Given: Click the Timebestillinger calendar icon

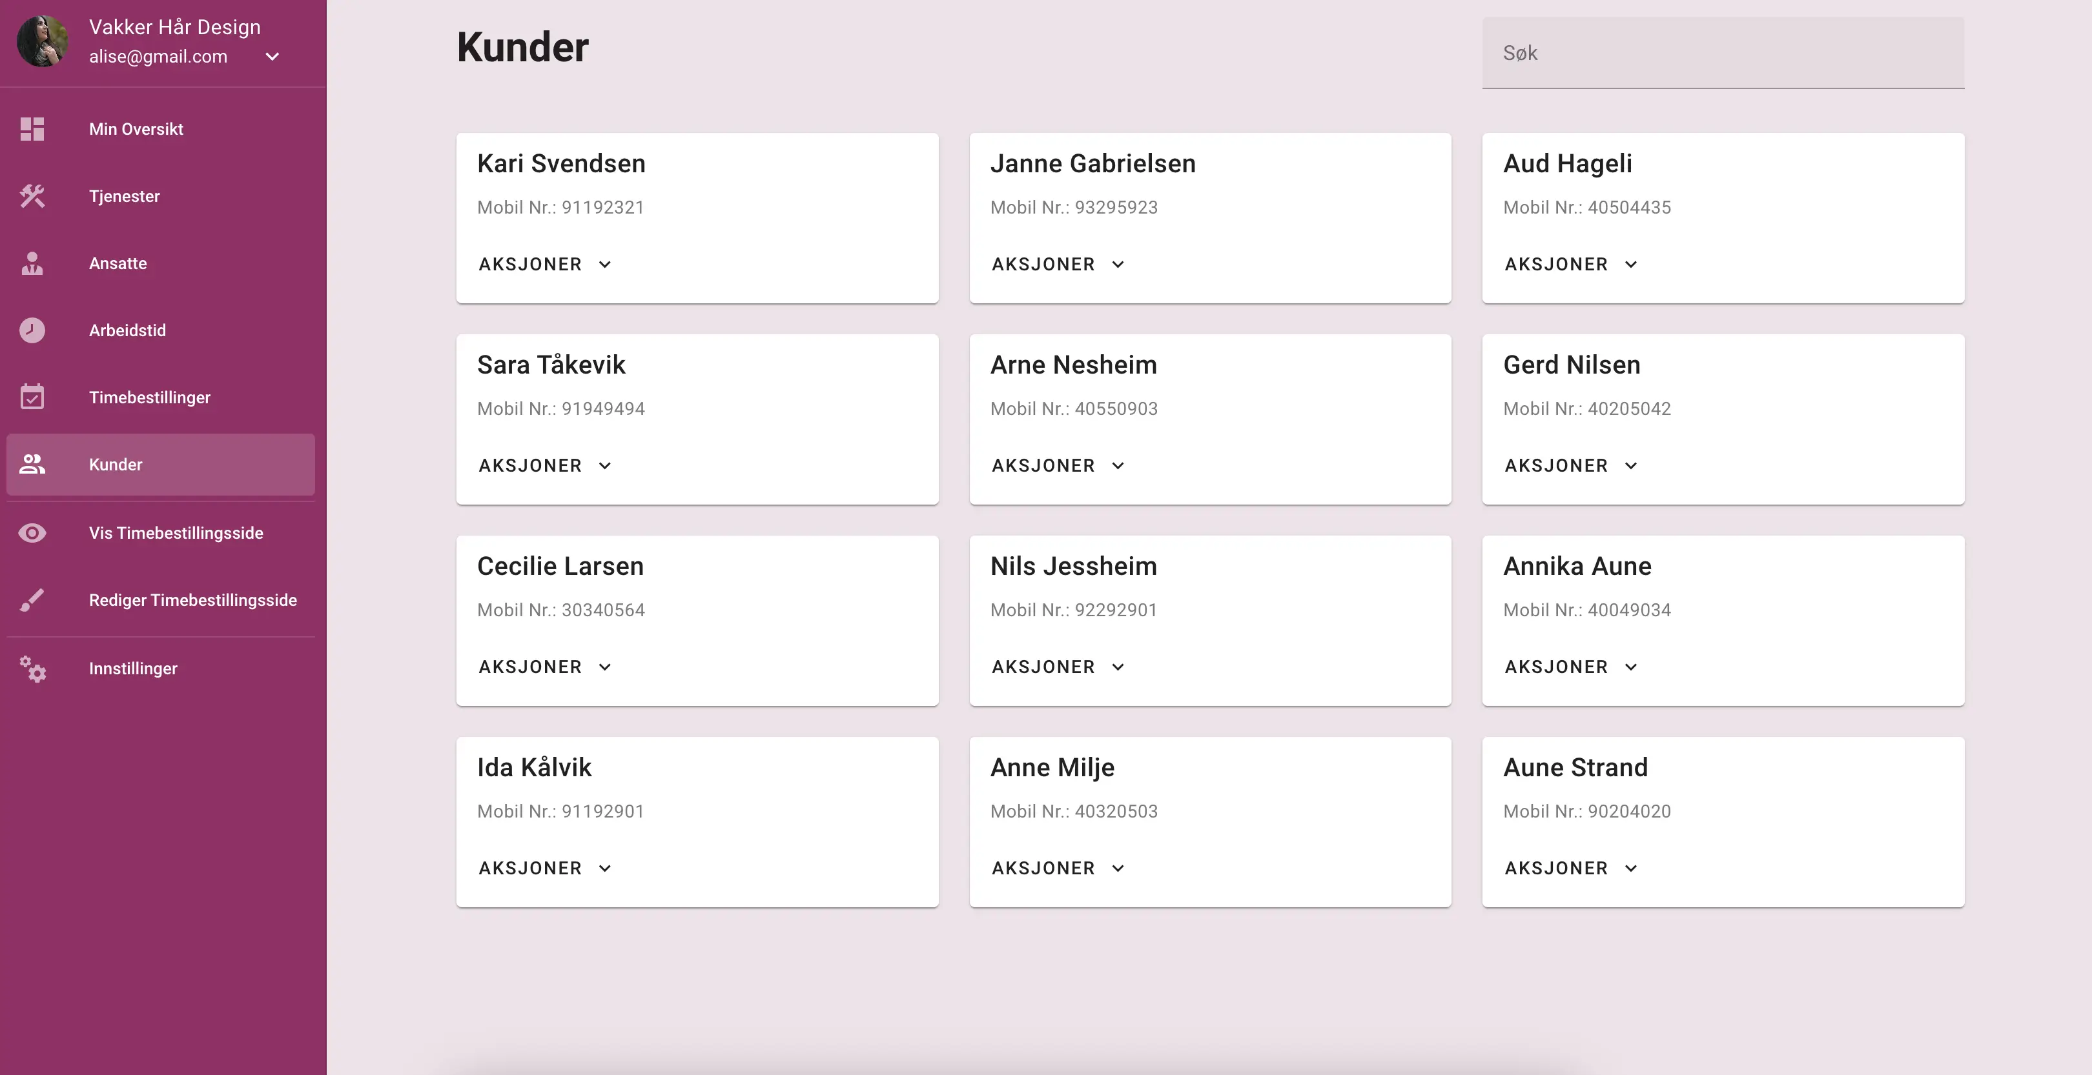Looking at the screenshot, I should click(32, 397).
